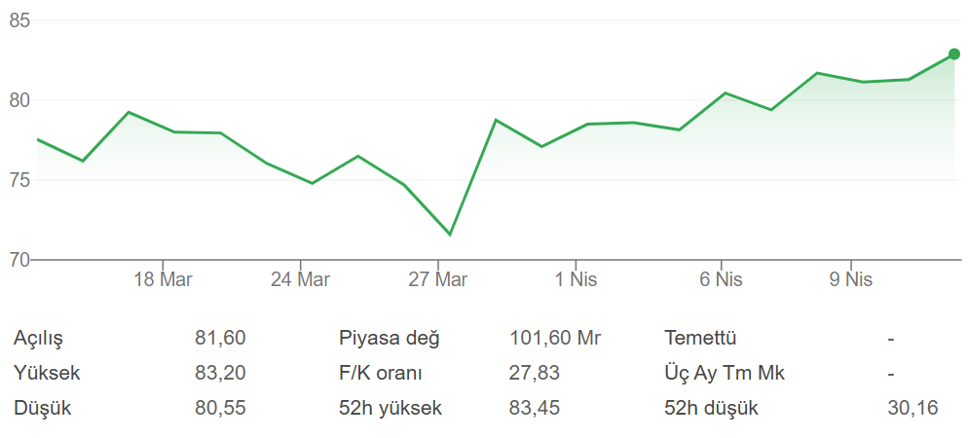Click the 9 Nis axis label
Viewport: 968px width, 438px height.
tap(851, 280)
